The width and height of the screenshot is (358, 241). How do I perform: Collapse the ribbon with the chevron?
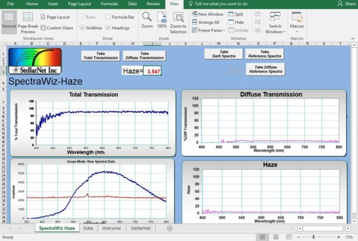pyautogui.click(x=353, y=38)
